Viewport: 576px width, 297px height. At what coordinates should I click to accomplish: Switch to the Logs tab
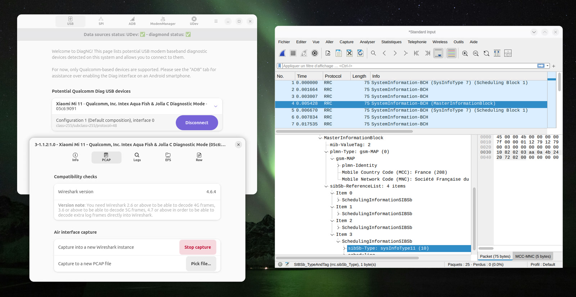137,157
